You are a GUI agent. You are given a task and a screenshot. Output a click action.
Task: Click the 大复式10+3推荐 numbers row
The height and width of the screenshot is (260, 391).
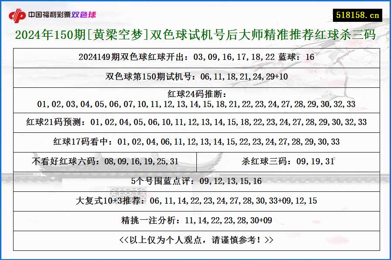point(195,201)
